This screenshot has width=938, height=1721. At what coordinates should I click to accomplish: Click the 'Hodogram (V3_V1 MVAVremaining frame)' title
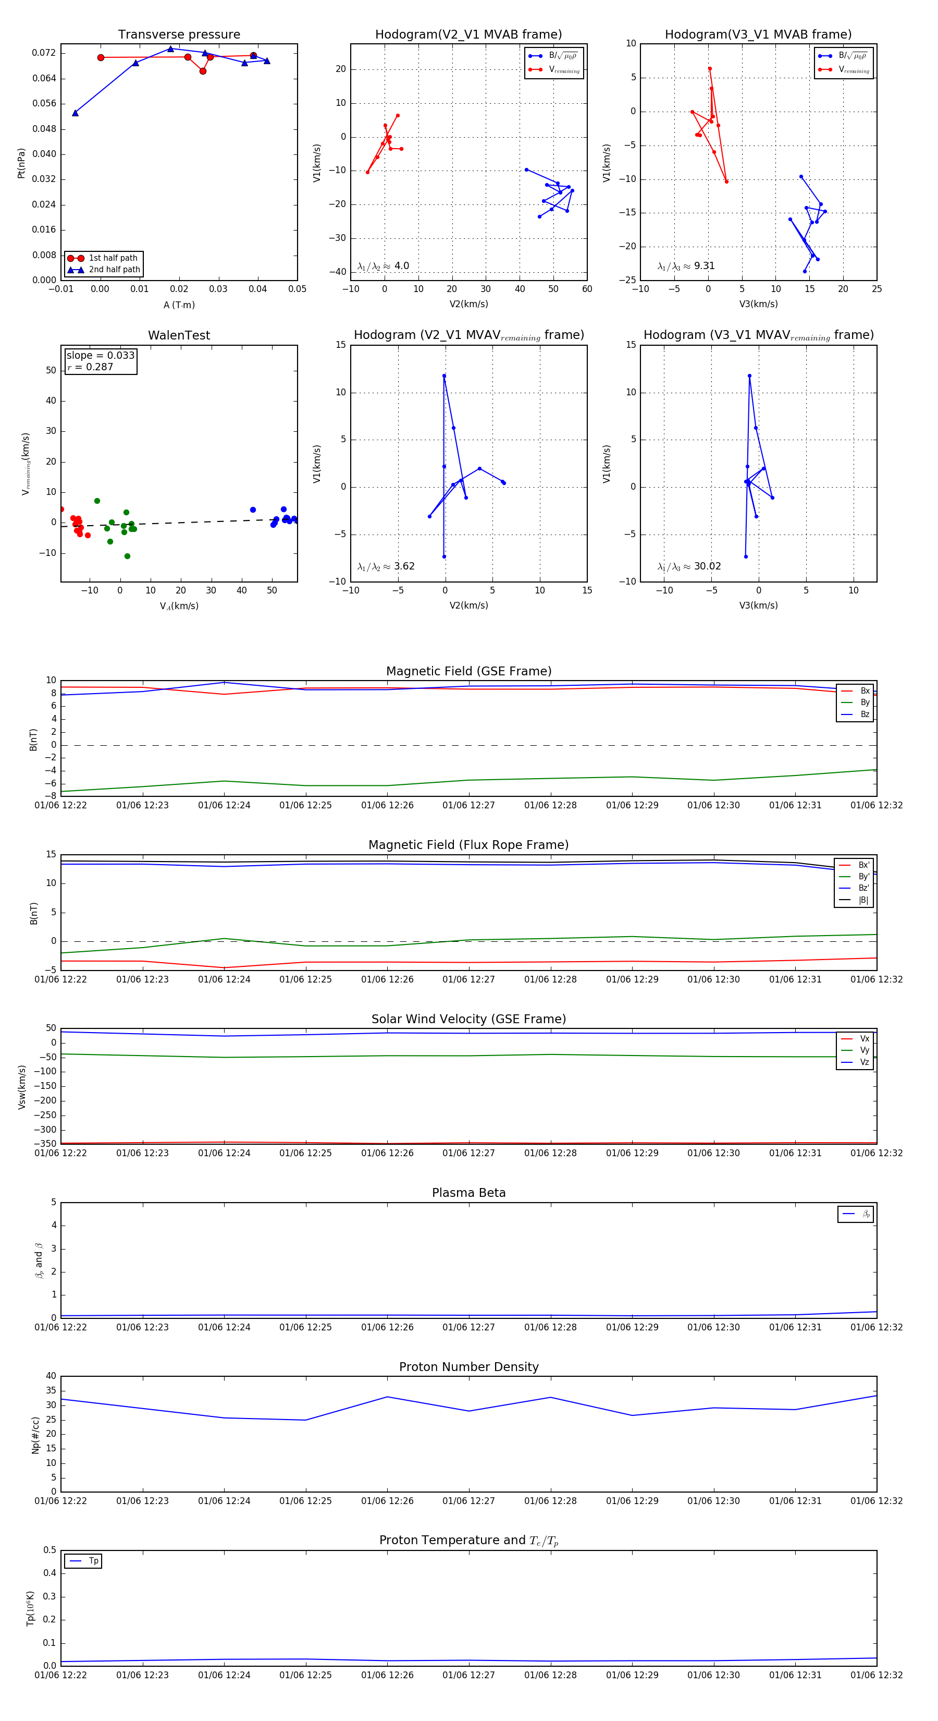point(758,335)
